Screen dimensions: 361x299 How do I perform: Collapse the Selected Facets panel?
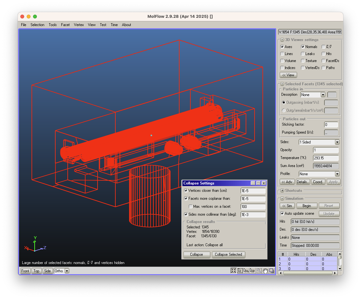click(282, 84)
